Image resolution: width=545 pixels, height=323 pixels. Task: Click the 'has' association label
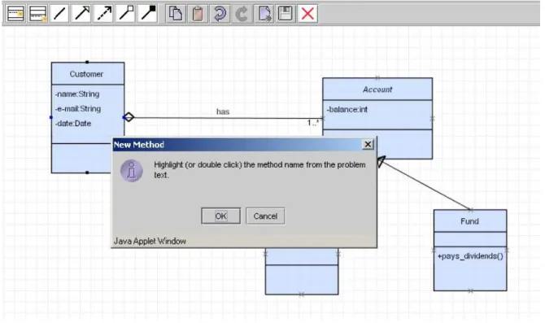pos(223,111)
